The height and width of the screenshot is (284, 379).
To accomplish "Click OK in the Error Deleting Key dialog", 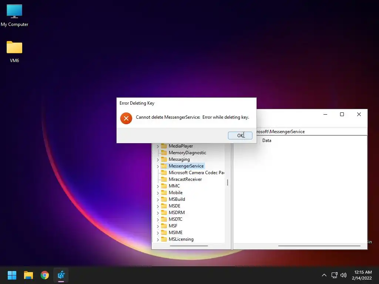I will (x=240, y=135).
